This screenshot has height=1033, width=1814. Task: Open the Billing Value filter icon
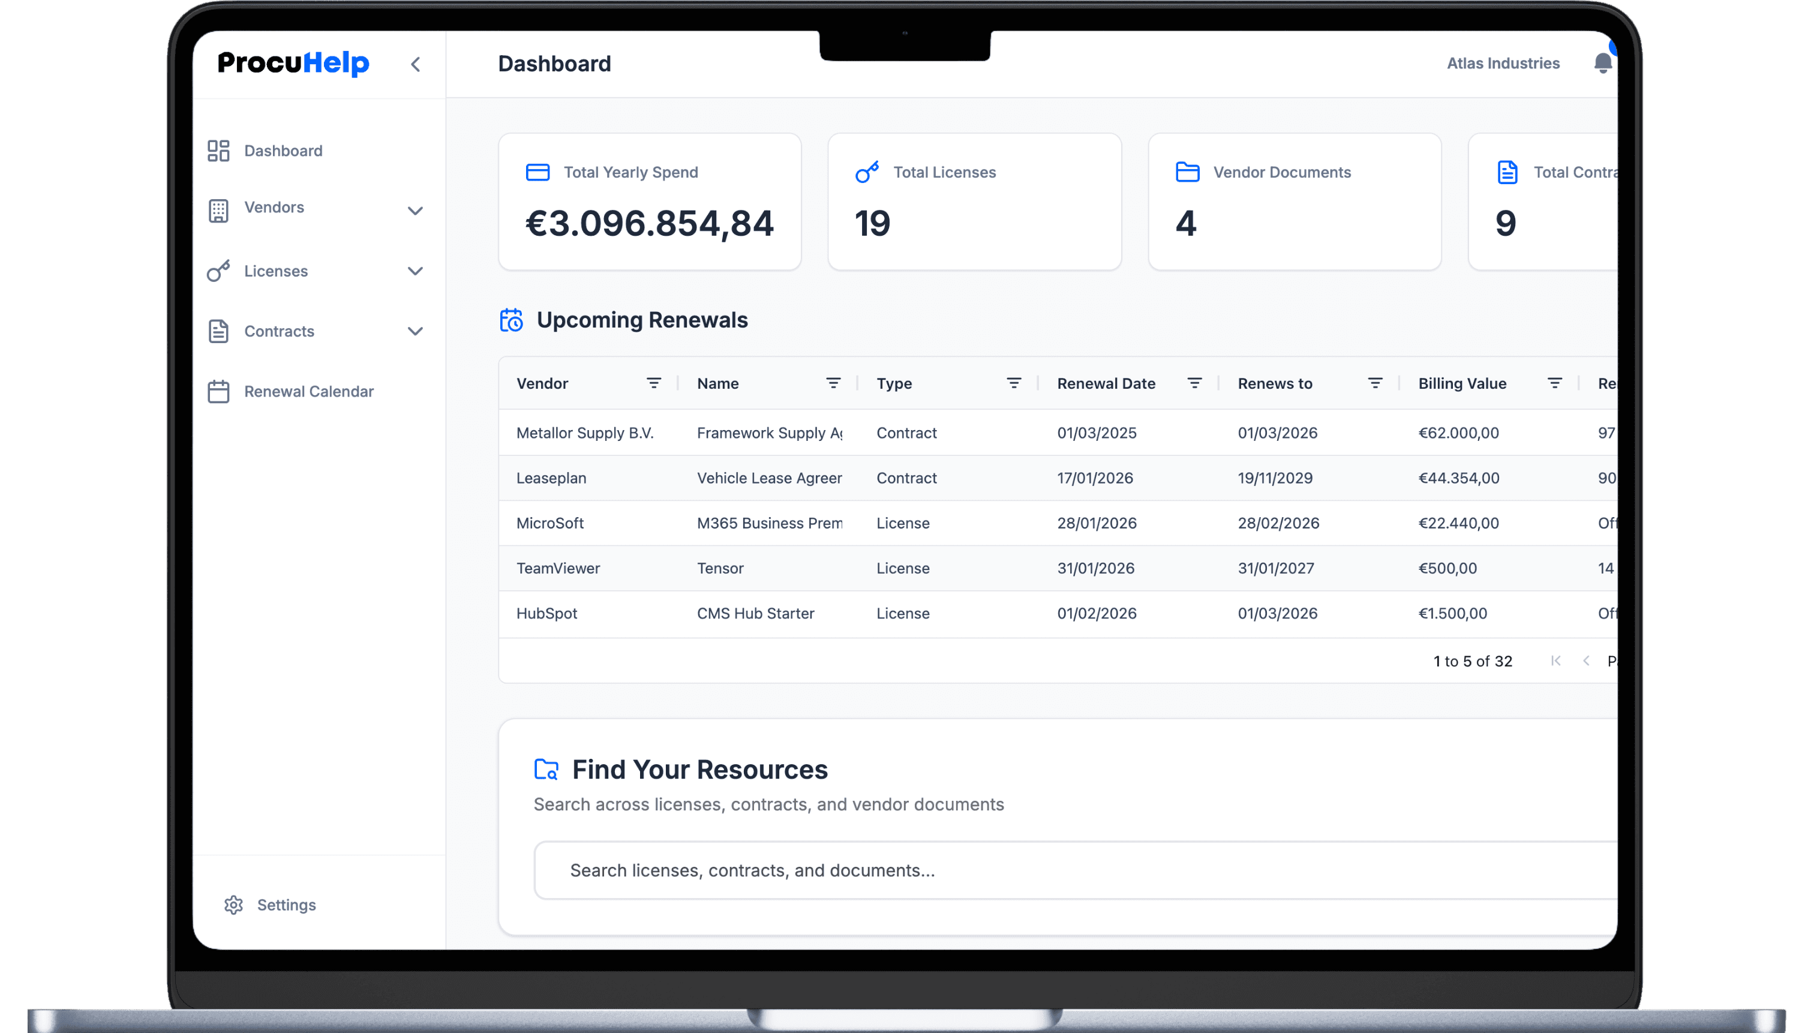pos(1554,383)
